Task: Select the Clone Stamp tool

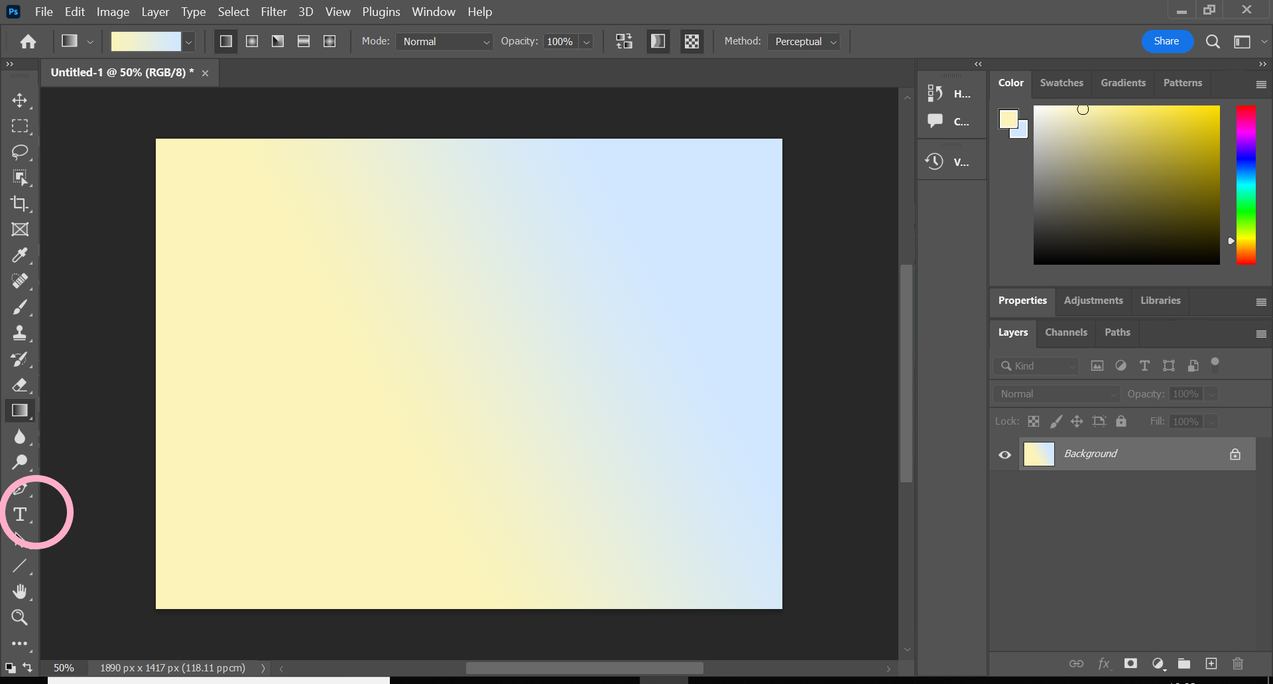Action: [x=20, y=333]
